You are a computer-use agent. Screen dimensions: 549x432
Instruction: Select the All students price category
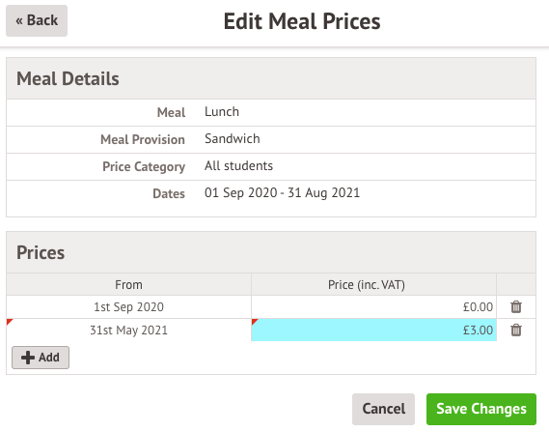pos(238,166)
